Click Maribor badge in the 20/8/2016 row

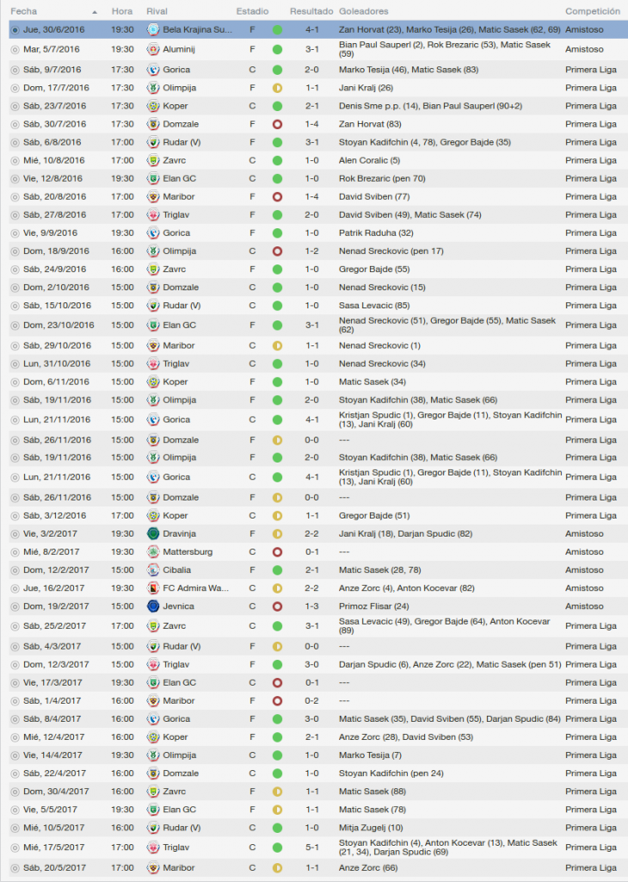tap(153, 197)
